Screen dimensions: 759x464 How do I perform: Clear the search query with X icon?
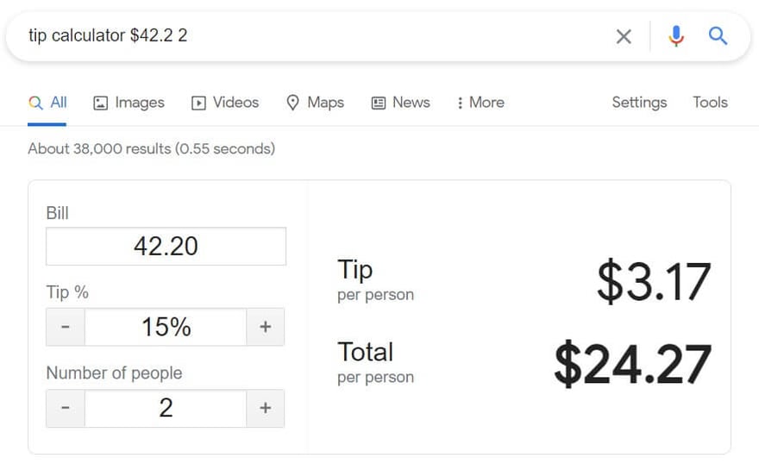pyautogui.click(x=624, y=36)
